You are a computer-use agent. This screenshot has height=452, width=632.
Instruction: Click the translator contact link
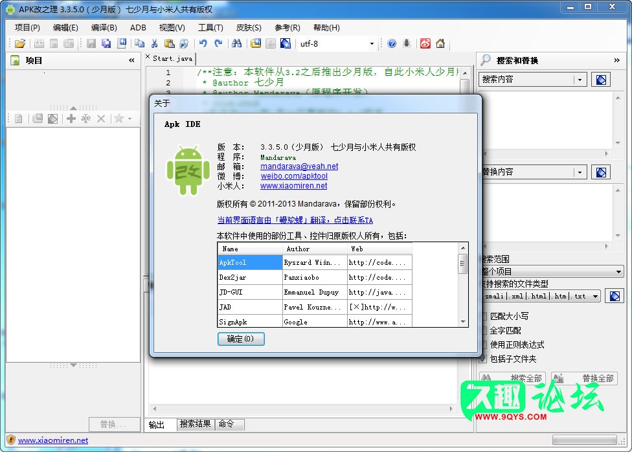(295, 220)
